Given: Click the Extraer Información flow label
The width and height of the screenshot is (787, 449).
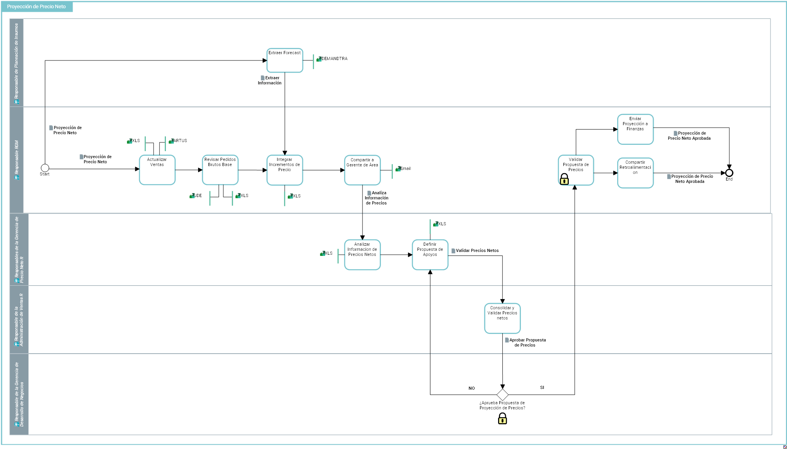Looking at the screenshot, I should (x=270, y=80).
